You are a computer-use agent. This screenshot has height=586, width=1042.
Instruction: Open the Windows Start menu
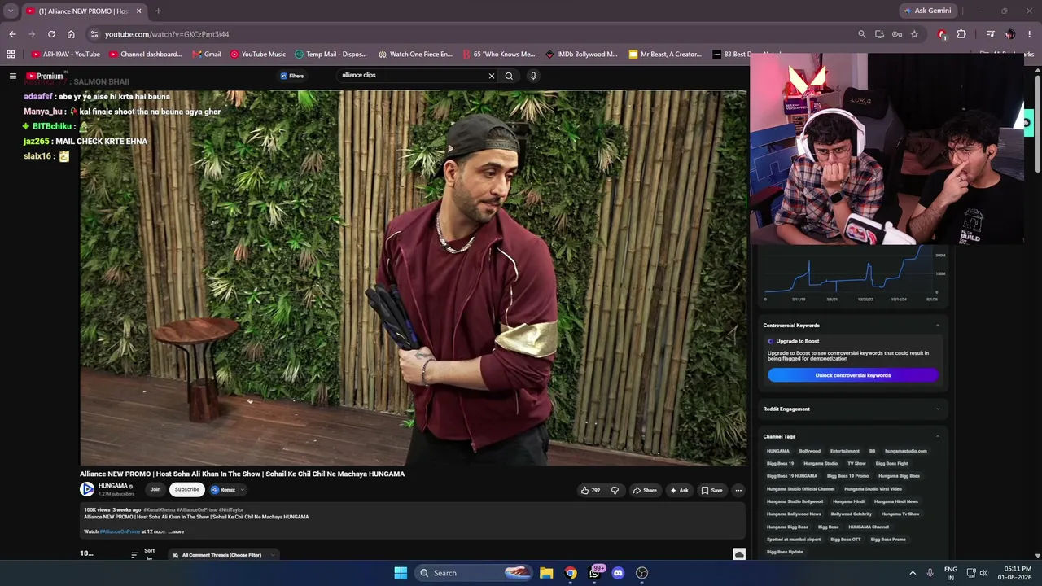point(401,573)
